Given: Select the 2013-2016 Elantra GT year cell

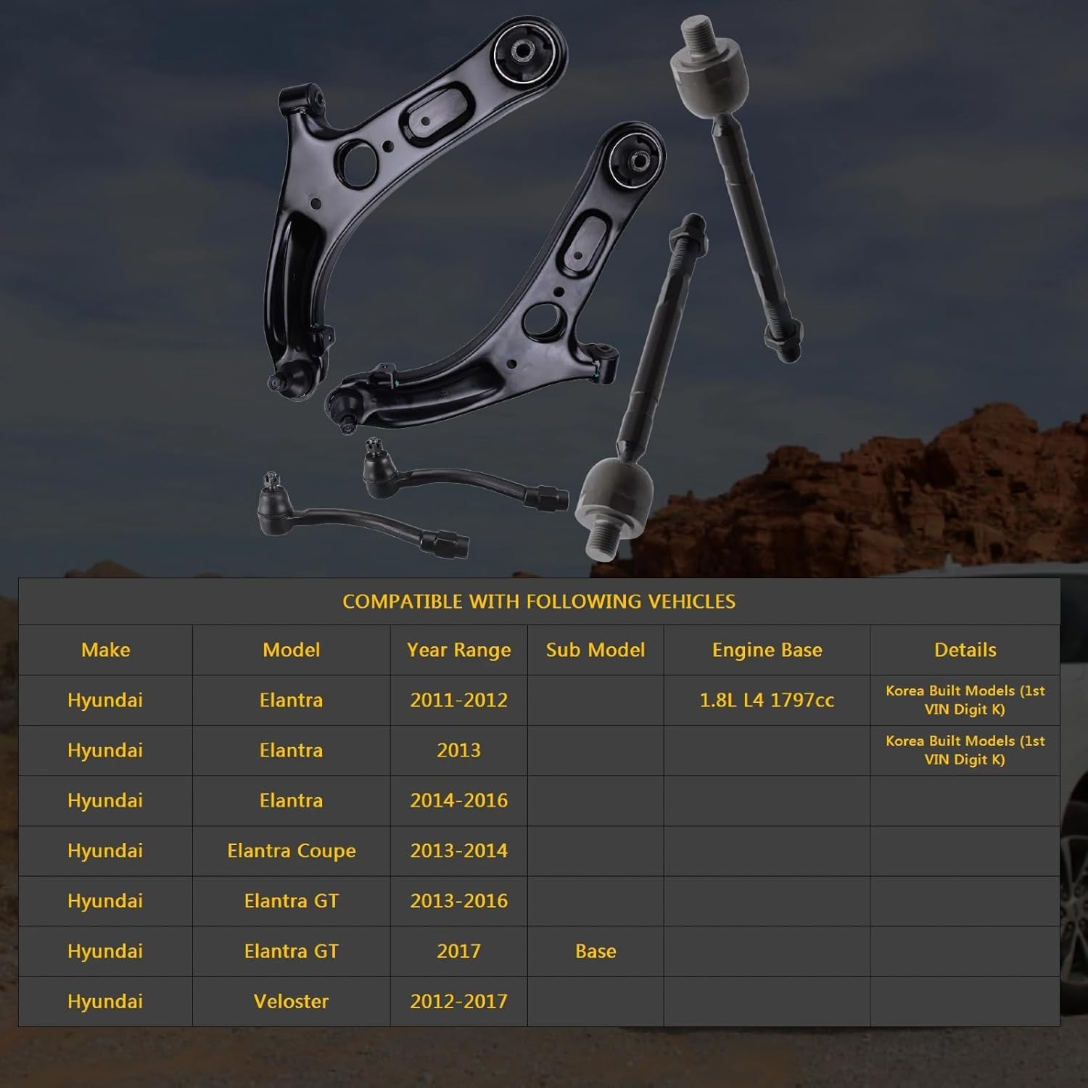Looking at the screenshot, I should click(459, 901).
